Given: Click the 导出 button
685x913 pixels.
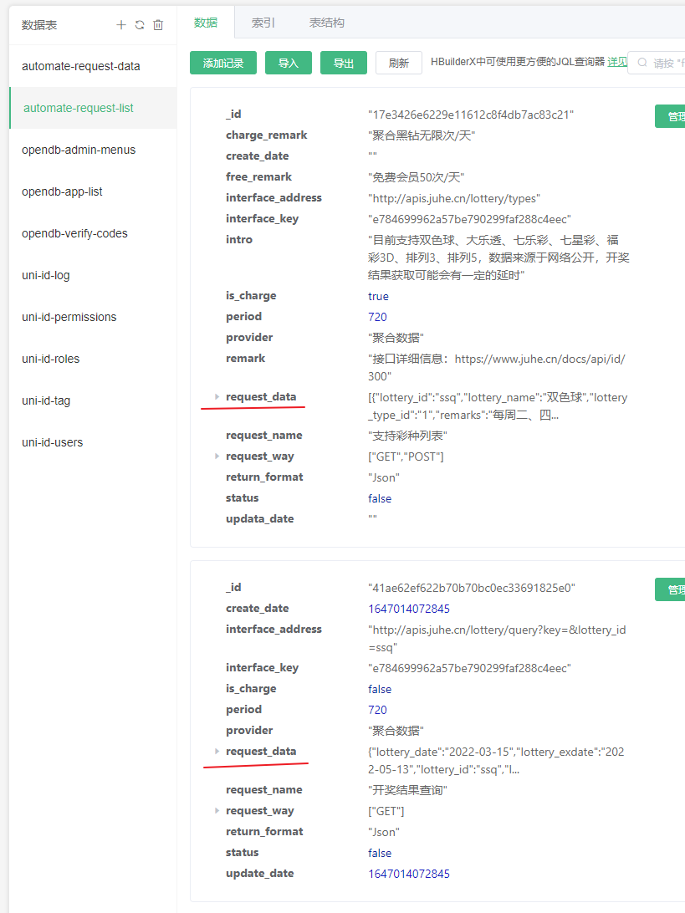Looking at the screenshot, I should pyautogui.click(x=344, y=63).
